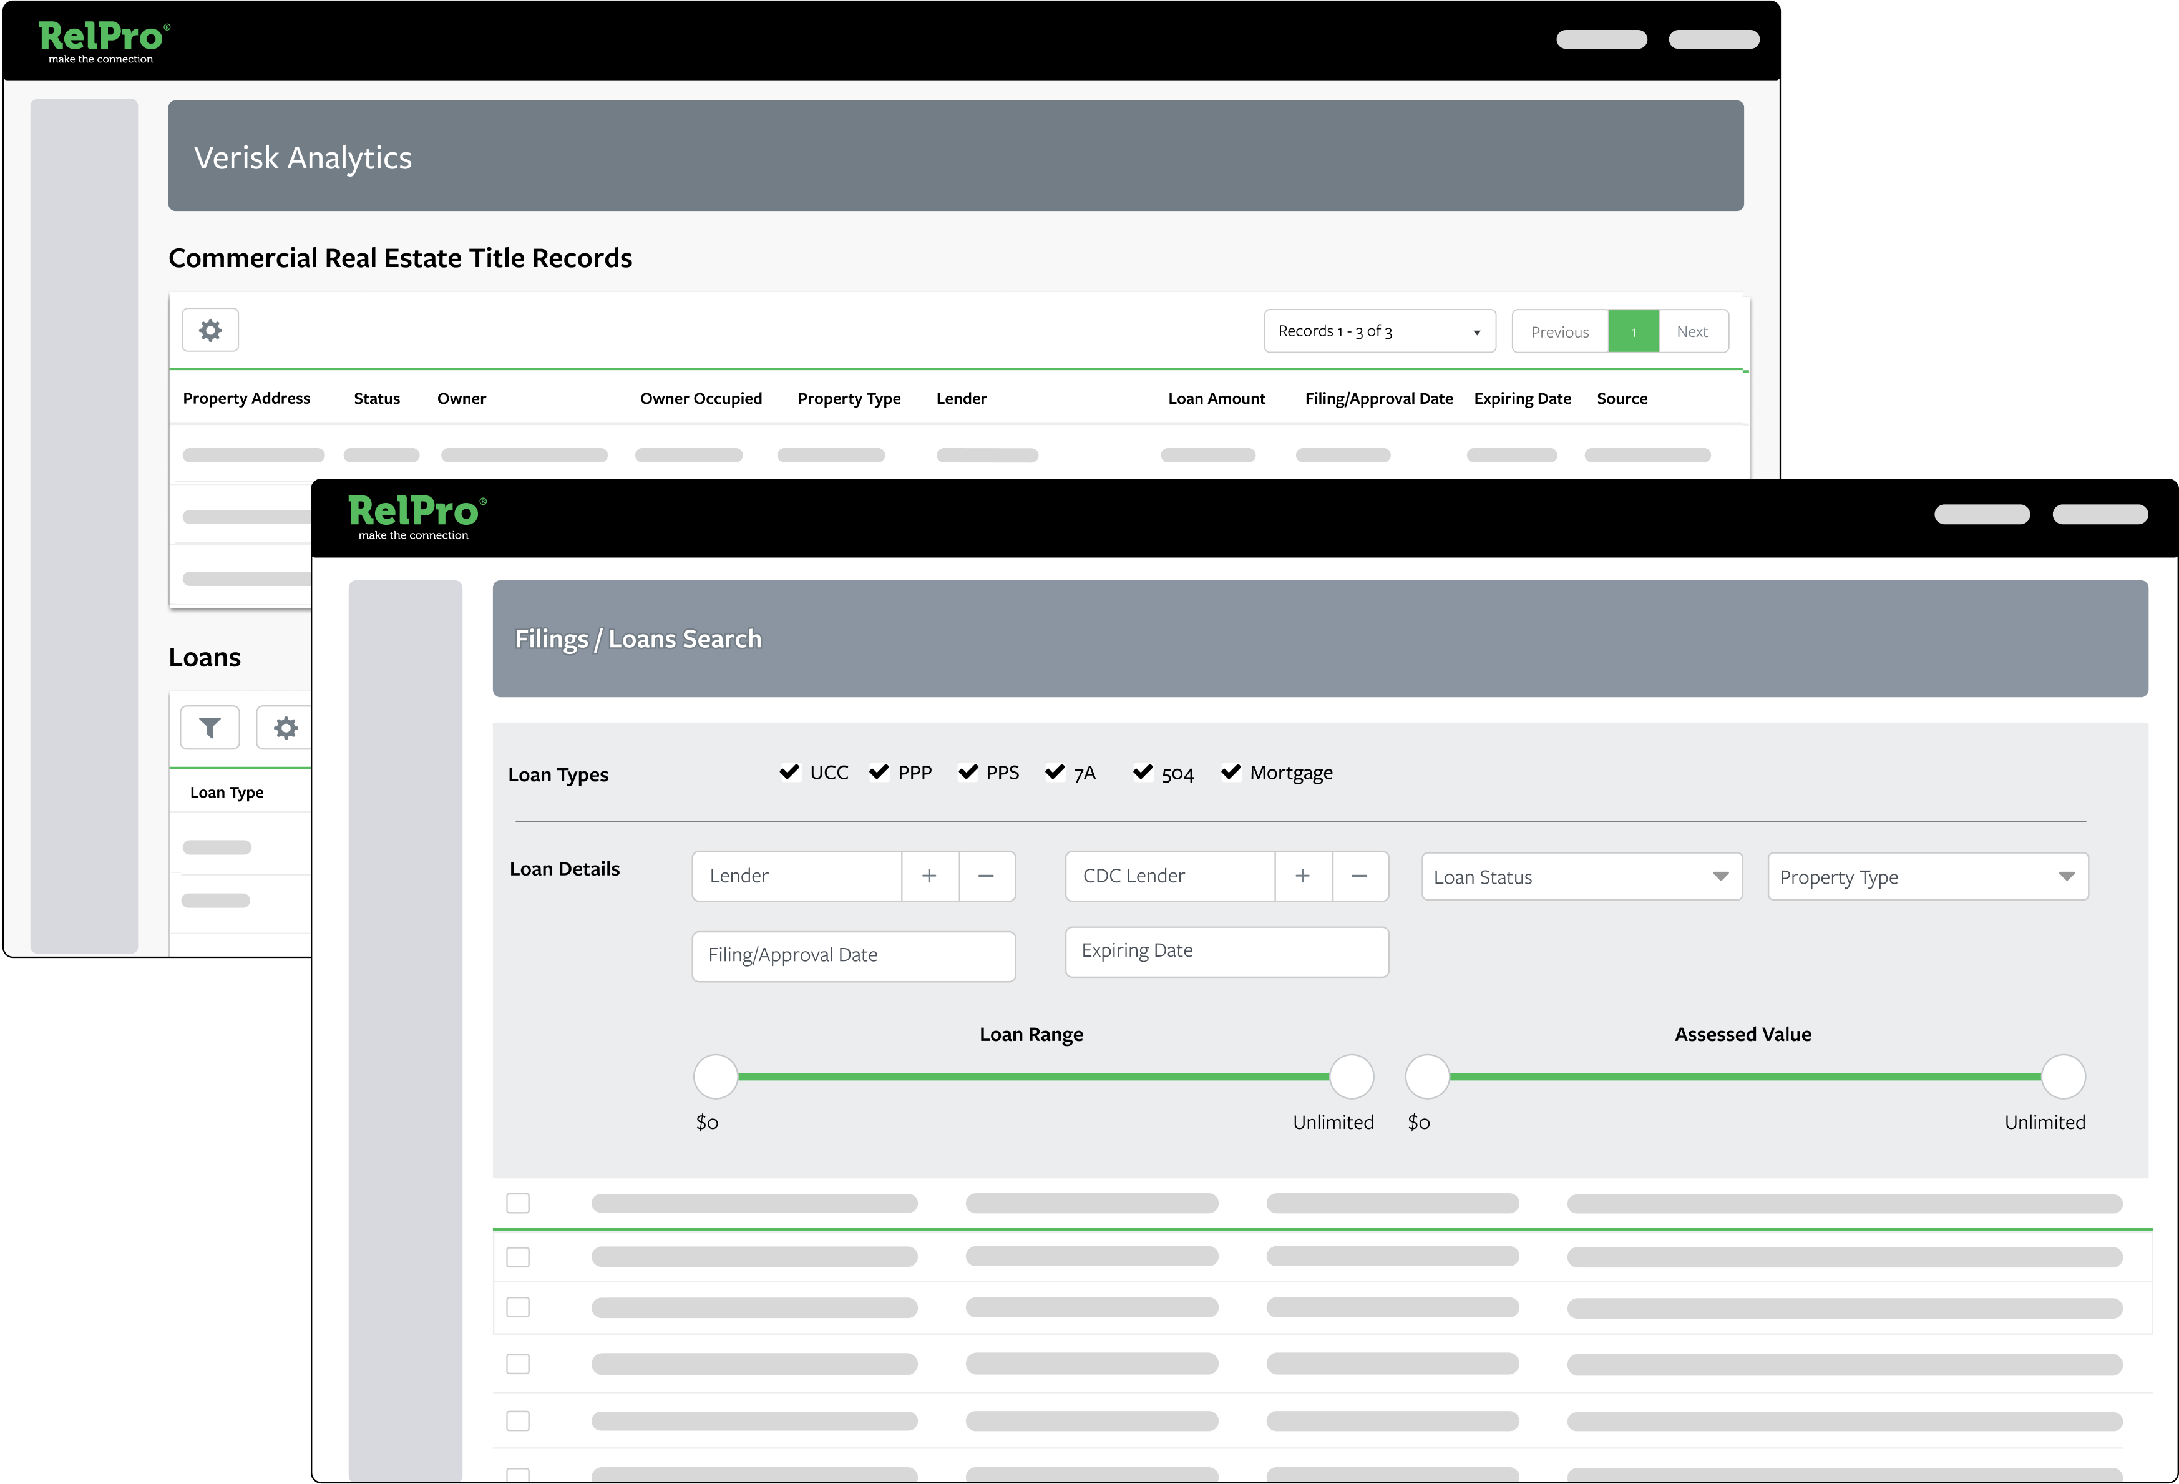Image resolution: width=2179 pixels, height=1484 pixels.
Task: Click the Filing/Approval Date input field
Action: [x=853, y=955]
